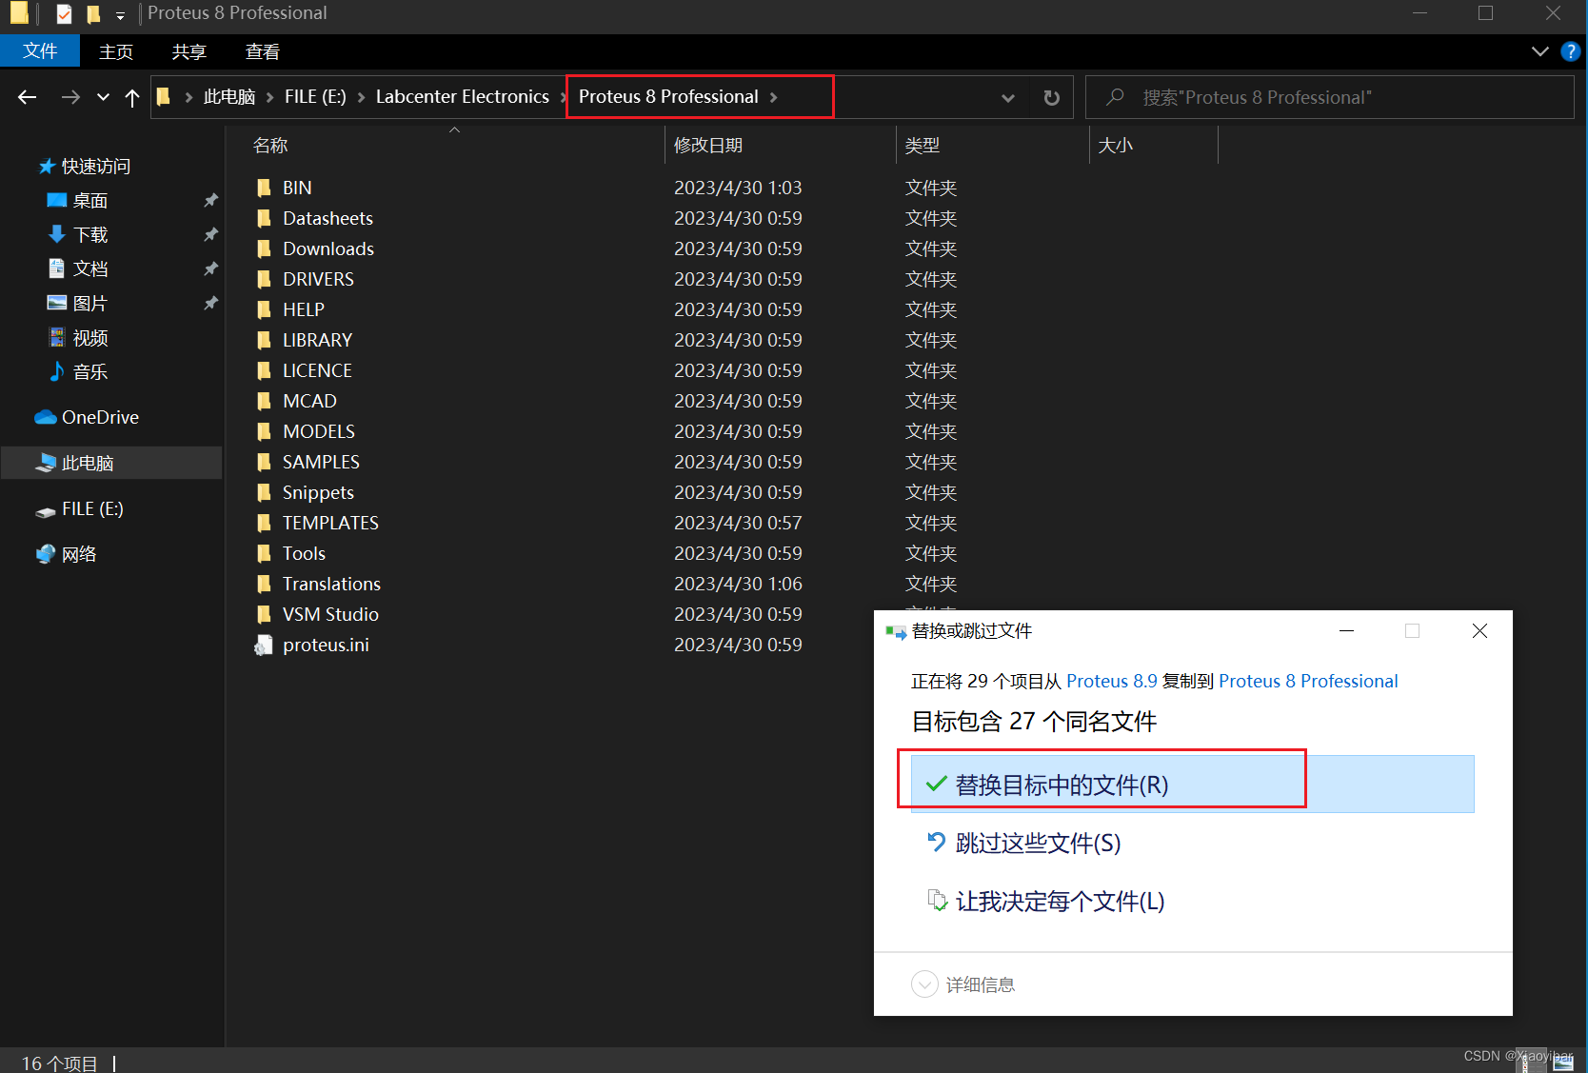1588x1073 pixels.
Task: Click the TEMPLATES folder icon
Action: (x=264, y=523)
